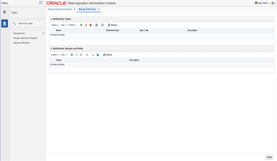This screenshot has width=277, height=161.
Task: Open Actions menu in Notification Types
Action: tap(55, 25)
